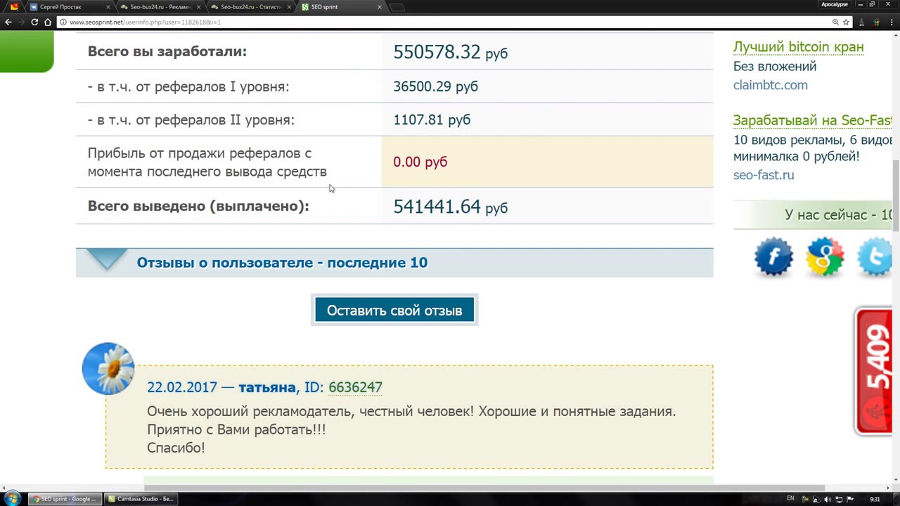Open reviewer name 'татьяна' profile link
Image resolution: width=900 pixels, height=506 pixels.
[x=266, y=387]
